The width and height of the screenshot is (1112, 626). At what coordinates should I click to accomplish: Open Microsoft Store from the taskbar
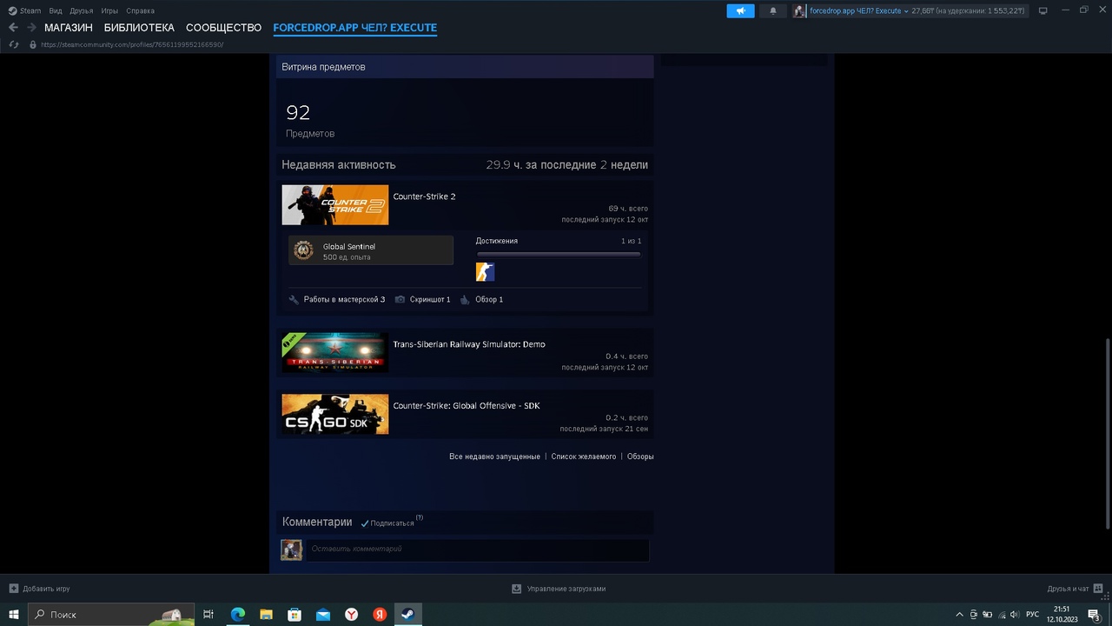[295, 614]
